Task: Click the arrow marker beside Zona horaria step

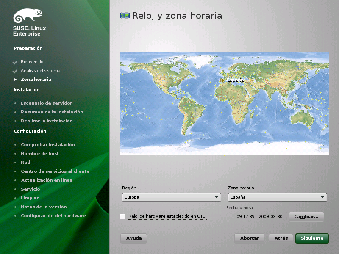Action: point(15,80)
